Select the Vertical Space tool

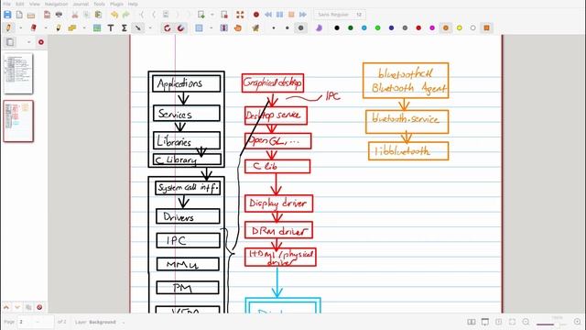coord(223,27)
